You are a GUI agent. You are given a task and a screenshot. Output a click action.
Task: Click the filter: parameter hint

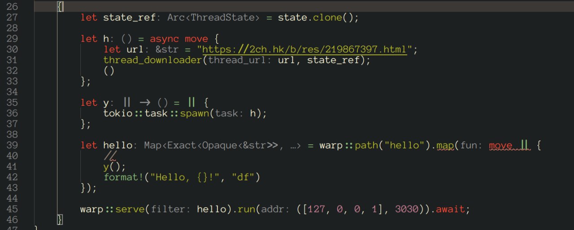(170, 209)
